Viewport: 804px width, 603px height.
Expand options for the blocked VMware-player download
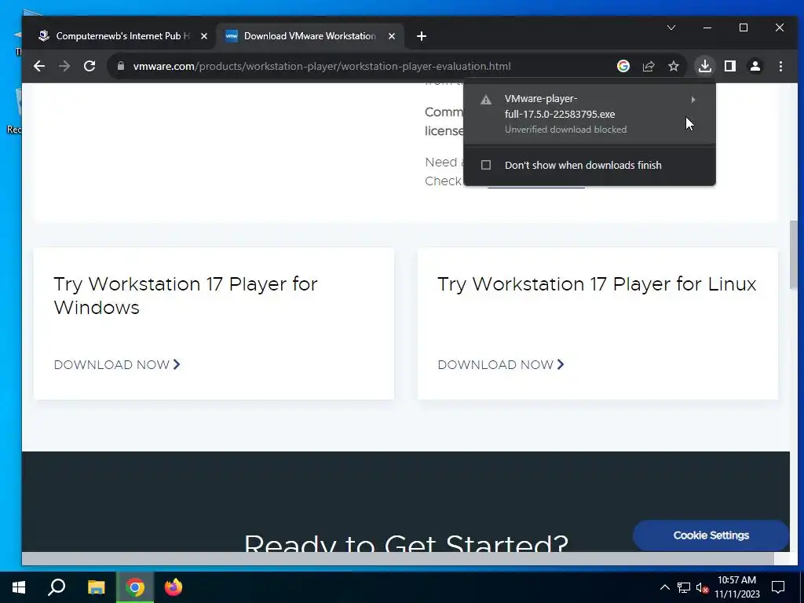(x=693, y=100)
